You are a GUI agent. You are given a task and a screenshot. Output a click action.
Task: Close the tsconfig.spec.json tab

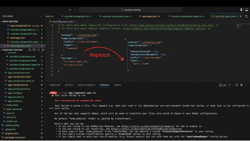pyautogui.click(x=241, y=16)
